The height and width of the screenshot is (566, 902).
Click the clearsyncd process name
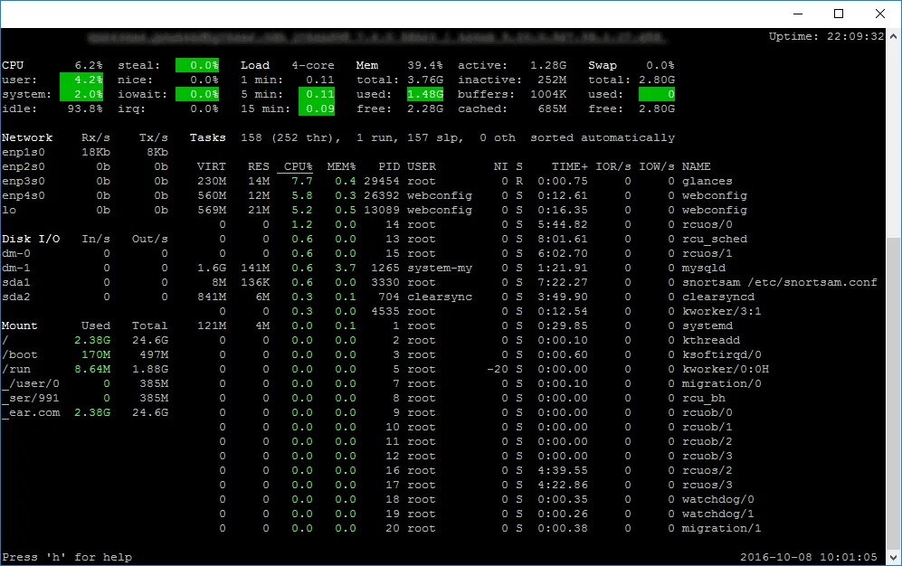pos(718,297)
